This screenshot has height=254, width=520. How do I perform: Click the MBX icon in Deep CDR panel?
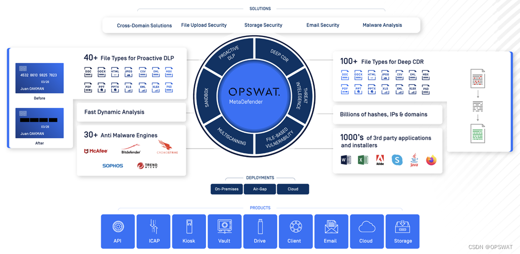[x=425, y=75]
